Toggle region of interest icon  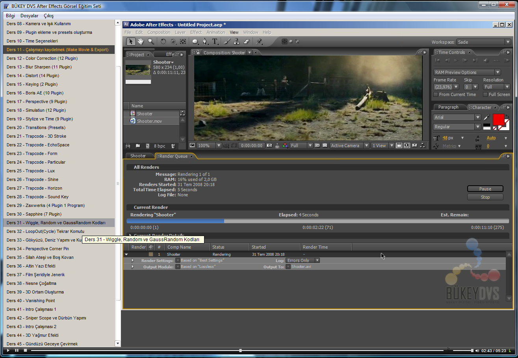coord(317,146)
